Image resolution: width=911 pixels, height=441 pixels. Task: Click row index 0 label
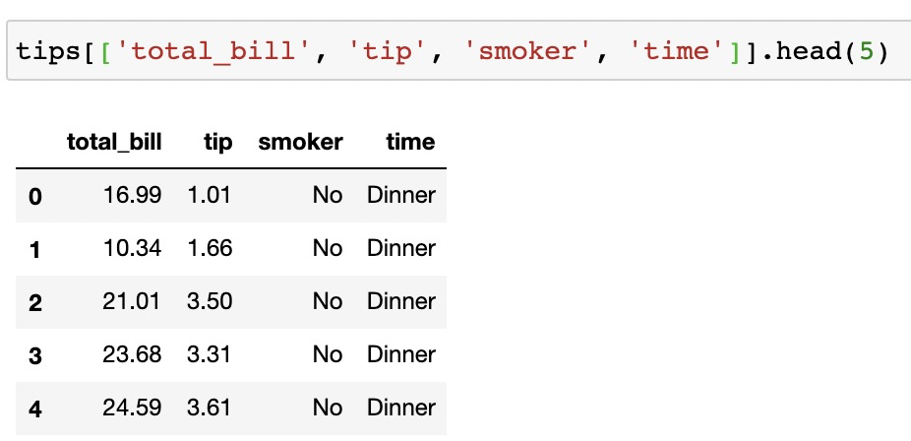(34, 197)
